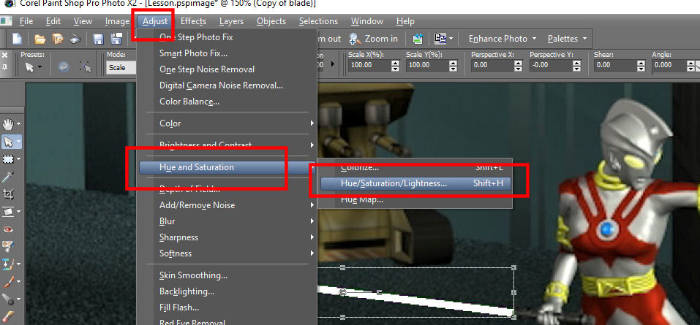Open the Effects menu
The image size is (700, 325).
(193, 21)
